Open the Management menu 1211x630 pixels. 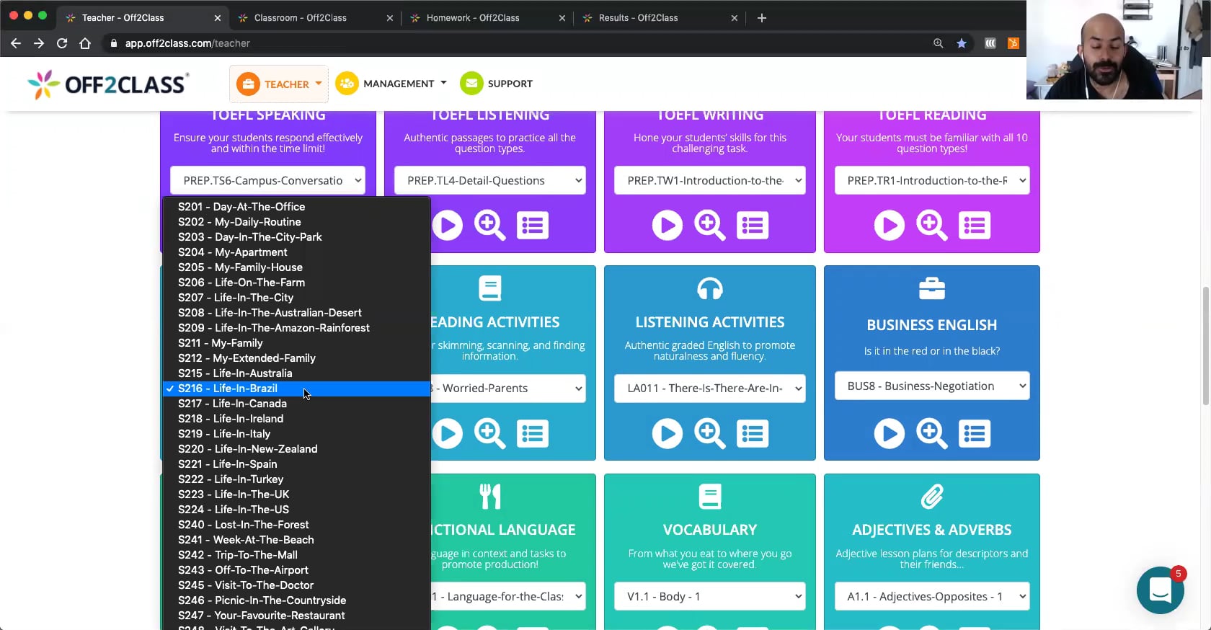point(391,84)
